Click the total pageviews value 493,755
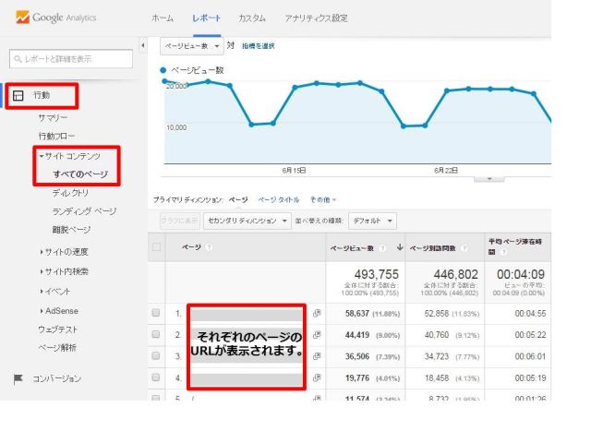Viewport: 591px width, 443px height. point(376,274)
